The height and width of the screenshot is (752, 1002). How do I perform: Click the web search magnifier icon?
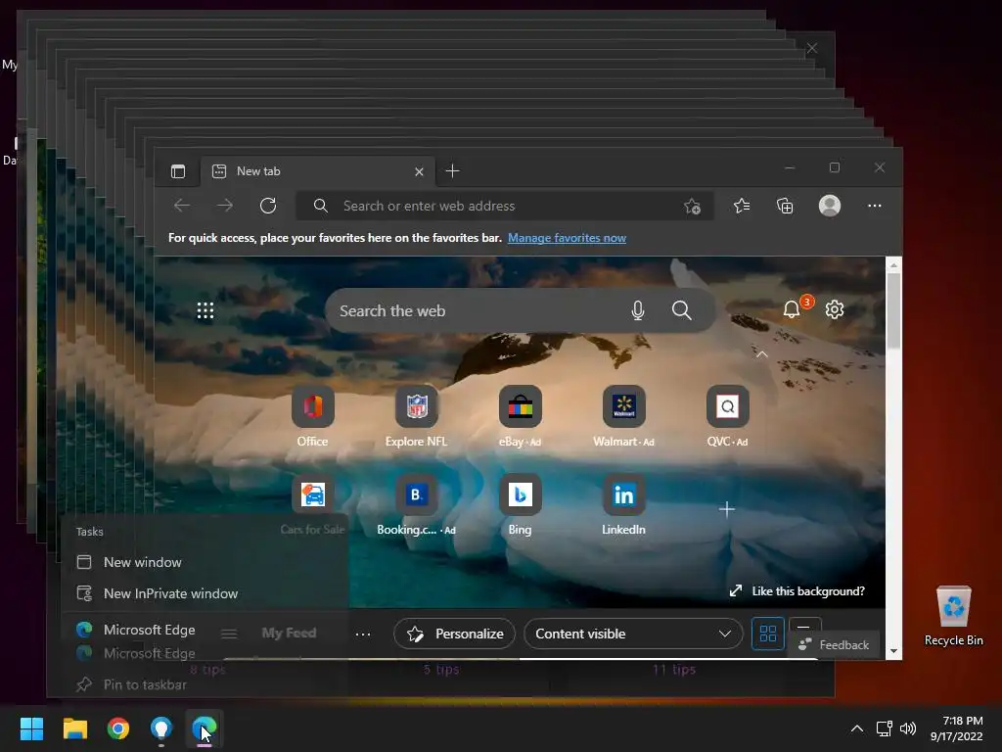pos(682,310)
